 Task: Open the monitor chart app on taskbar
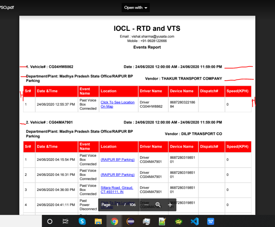(147, 221)
